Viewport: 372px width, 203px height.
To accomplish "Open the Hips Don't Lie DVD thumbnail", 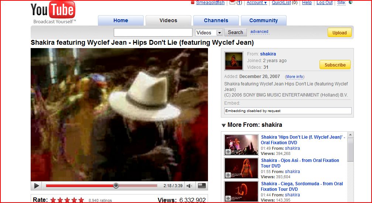I will pyautogui.click(x=241, y=145).
